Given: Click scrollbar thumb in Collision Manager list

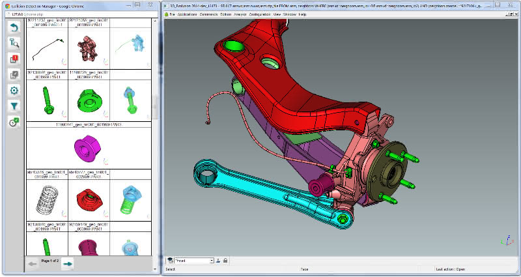Looking at the screenshot, I should click(x=155, y=107).
